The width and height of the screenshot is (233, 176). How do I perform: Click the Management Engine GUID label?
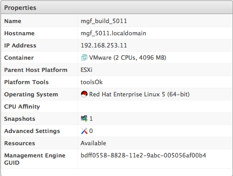coord(35,159)
